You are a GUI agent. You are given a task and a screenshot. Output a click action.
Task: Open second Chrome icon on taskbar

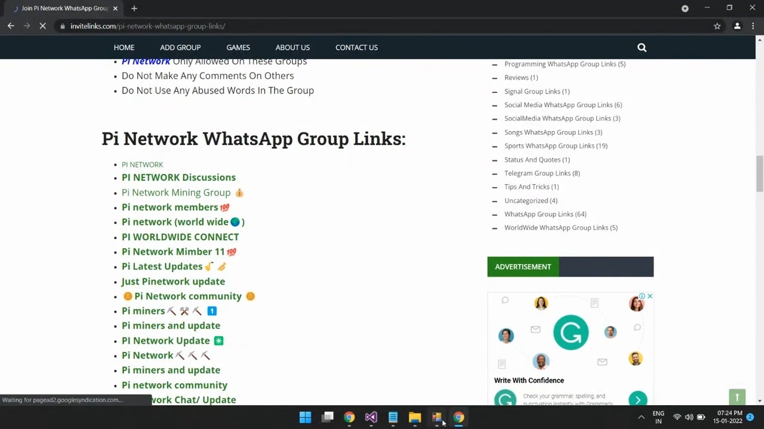(458, 418)
